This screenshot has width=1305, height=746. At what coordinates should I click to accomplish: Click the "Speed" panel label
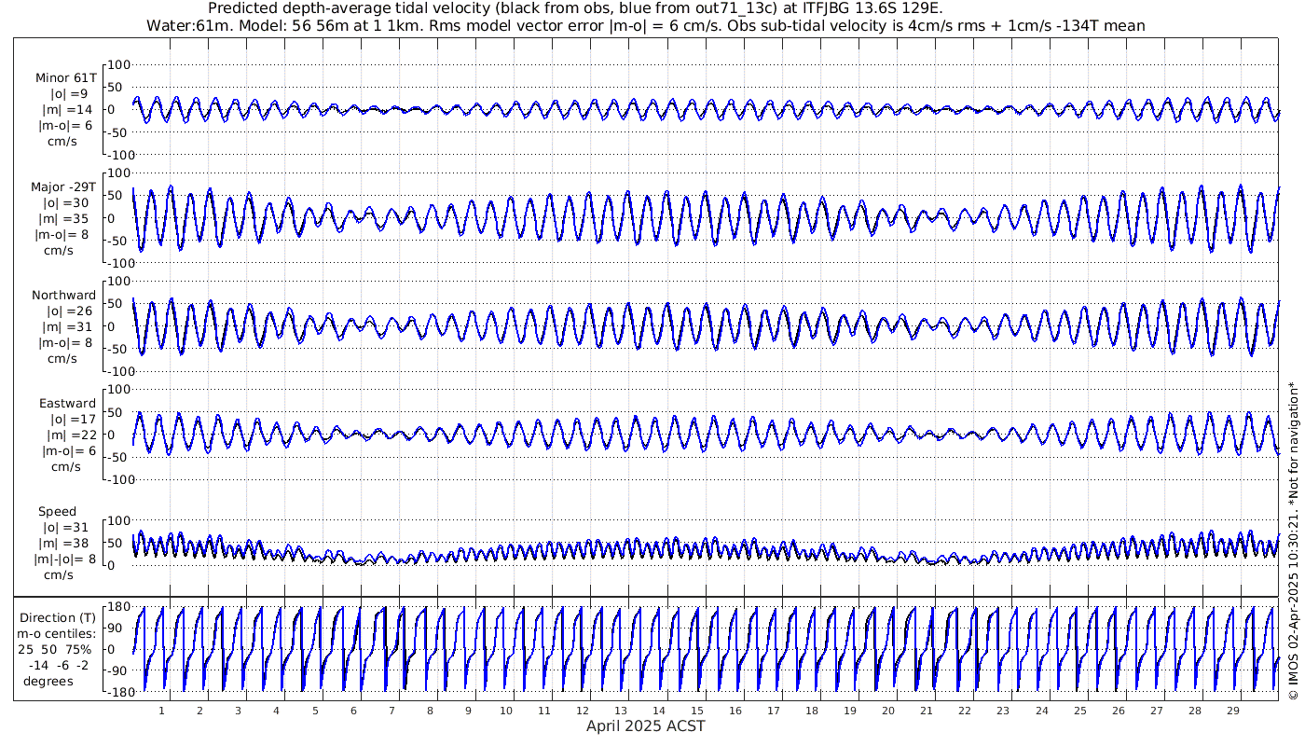pyautogui.click(x=57, y=512)
